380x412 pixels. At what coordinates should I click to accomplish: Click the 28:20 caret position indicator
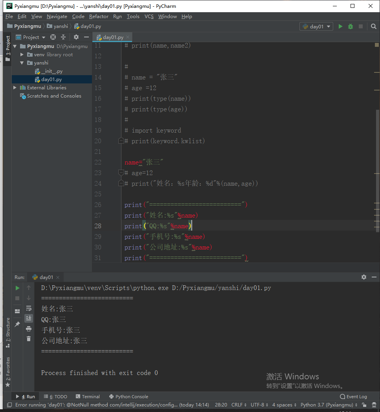coord(220,405)
